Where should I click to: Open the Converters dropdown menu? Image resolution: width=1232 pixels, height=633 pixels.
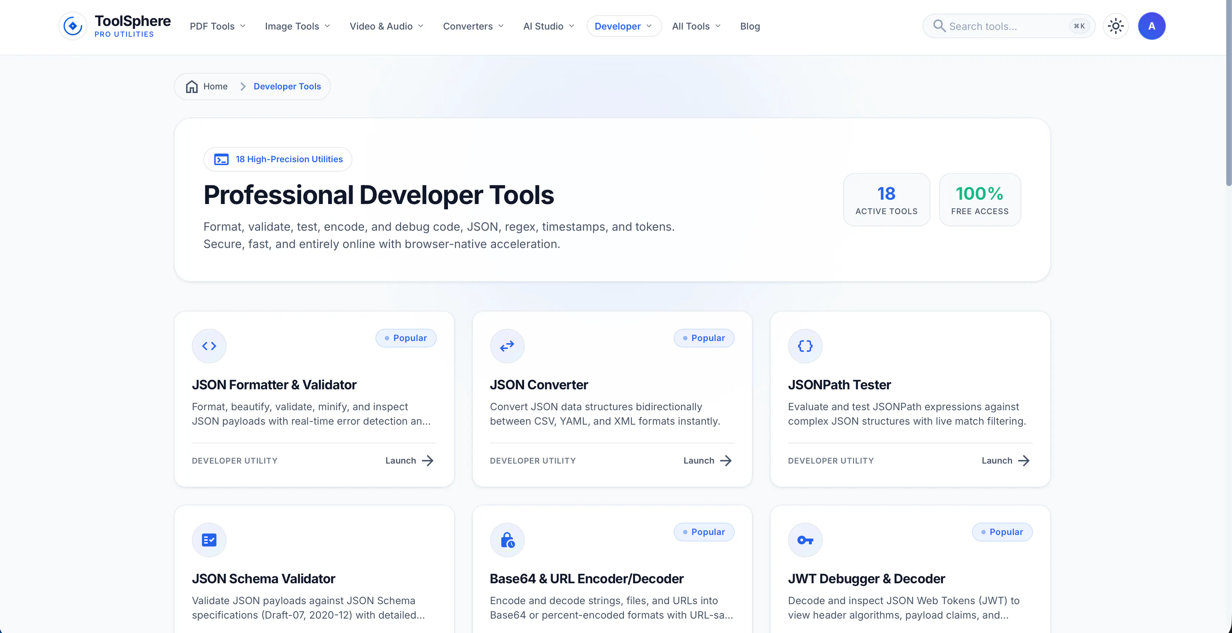474,26
